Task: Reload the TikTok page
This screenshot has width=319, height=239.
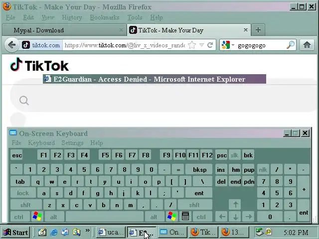Action: pos(210,45)
